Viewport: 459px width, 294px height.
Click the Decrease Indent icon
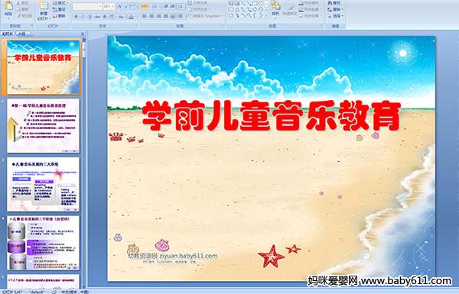tap(166, 6)
